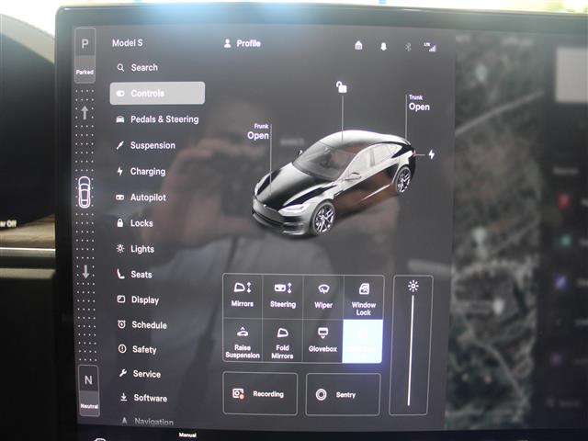Open the Schedule settings

(142, 324)
